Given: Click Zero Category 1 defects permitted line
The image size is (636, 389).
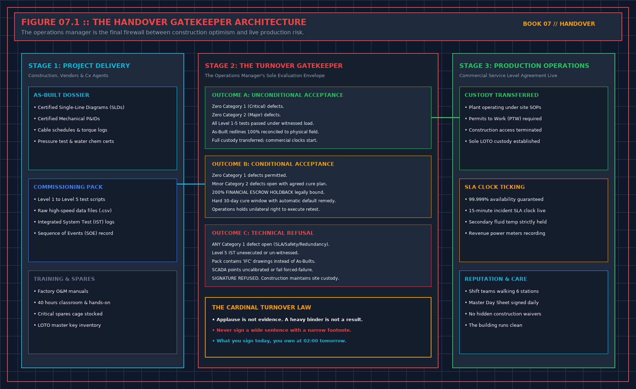Looking at the screenshot, I should 249,175.
